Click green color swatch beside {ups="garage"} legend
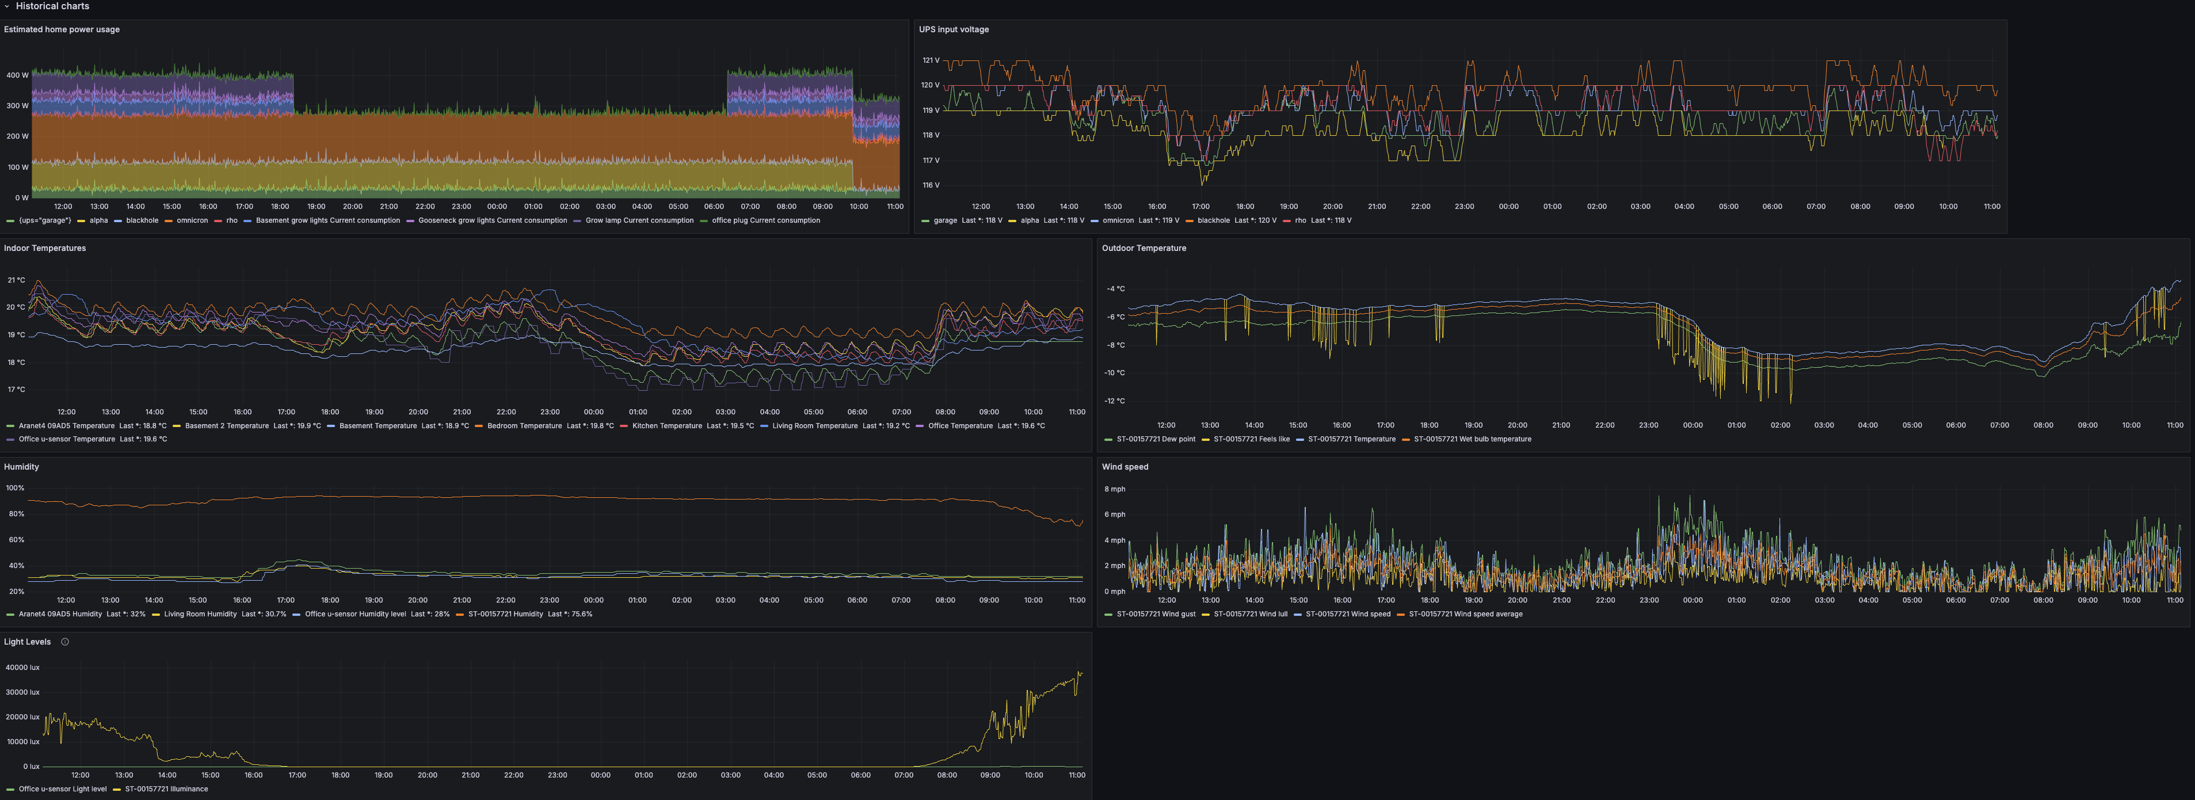 point(10,222)
